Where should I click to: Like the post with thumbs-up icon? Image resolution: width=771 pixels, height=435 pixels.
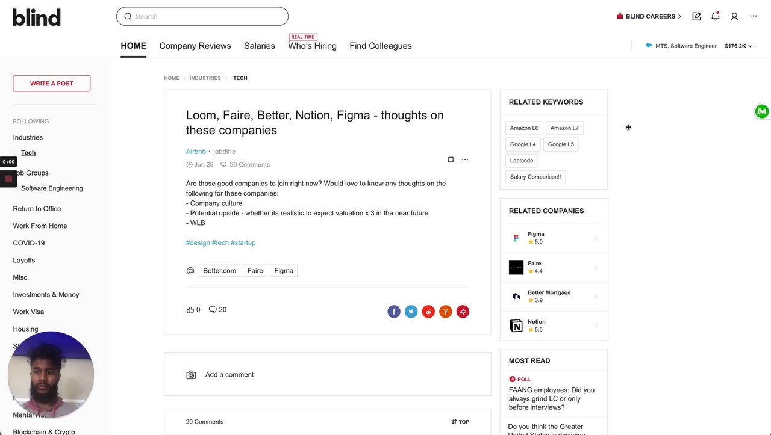(190, 310)
